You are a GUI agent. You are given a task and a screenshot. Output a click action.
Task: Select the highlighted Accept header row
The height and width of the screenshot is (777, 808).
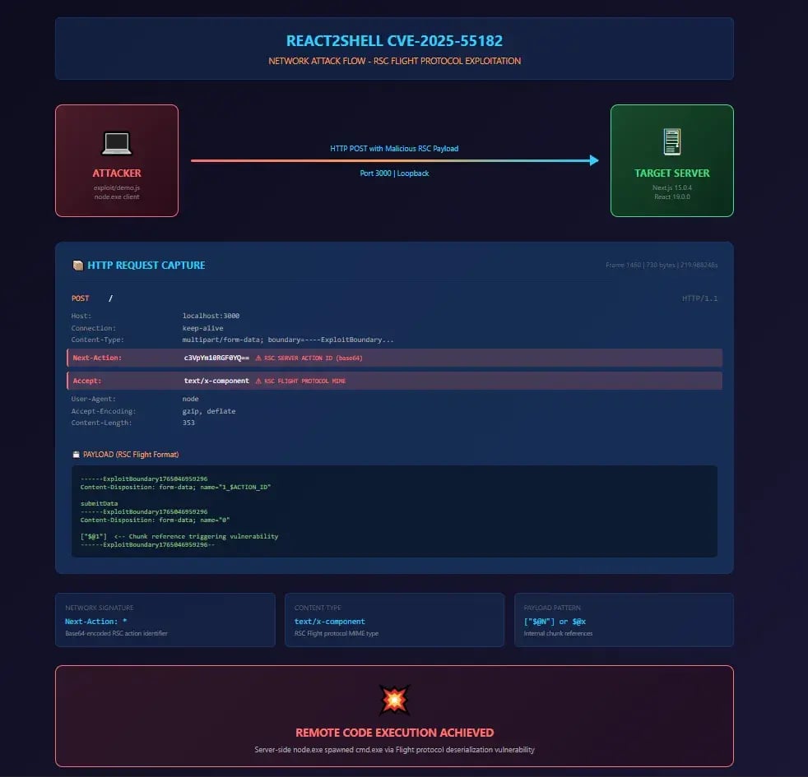point(395,381)
